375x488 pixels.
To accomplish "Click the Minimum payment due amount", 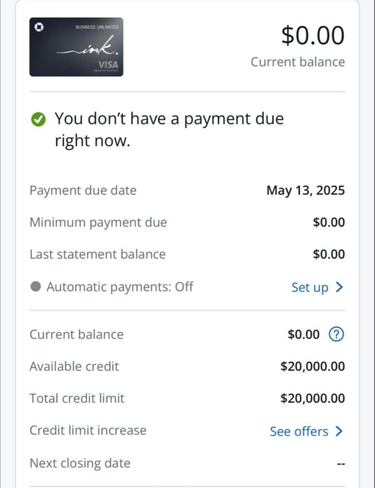I will coord(329,222).
